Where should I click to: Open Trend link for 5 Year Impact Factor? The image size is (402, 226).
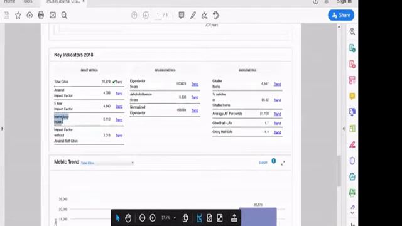pyautogui.click(x=119, y=106)
